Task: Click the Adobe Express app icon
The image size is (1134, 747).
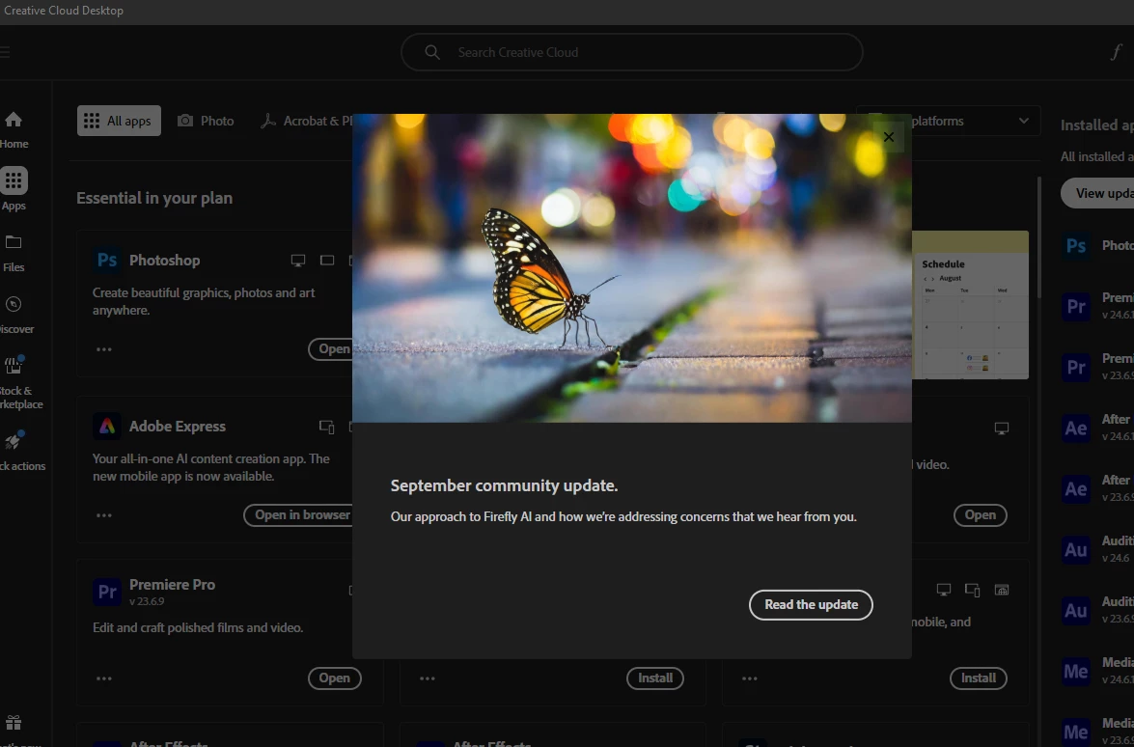Action: click(x=107, y=426)
